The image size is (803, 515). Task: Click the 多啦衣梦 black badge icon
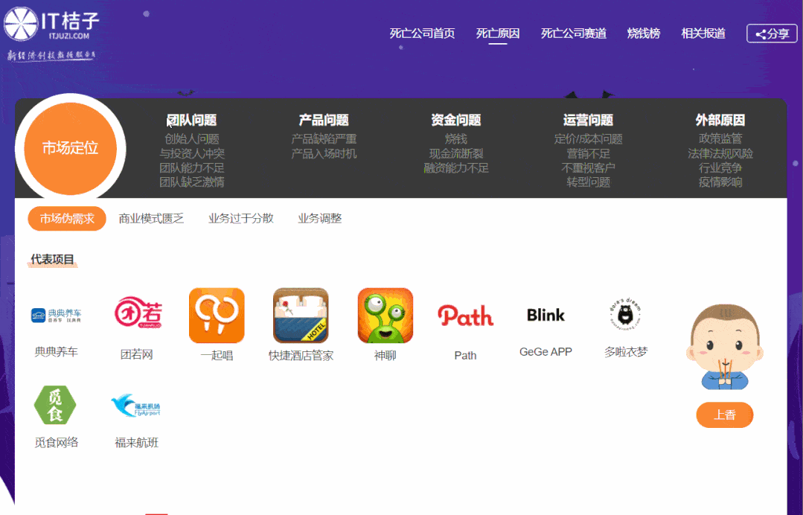[625, 314]
